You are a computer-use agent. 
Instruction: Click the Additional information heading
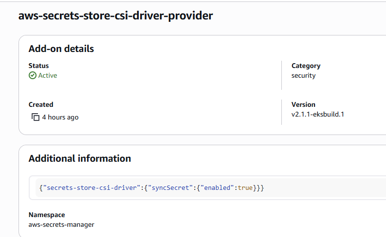pyautogui.click(x=80, y=158)
